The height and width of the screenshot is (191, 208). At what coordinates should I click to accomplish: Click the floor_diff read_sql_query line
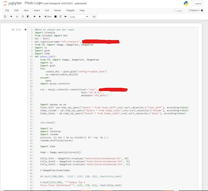tap(114, 107)
